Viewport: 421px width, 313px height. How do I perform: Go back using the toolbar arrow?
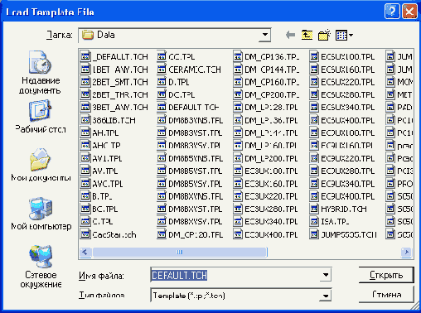click(x=290, y=35)
